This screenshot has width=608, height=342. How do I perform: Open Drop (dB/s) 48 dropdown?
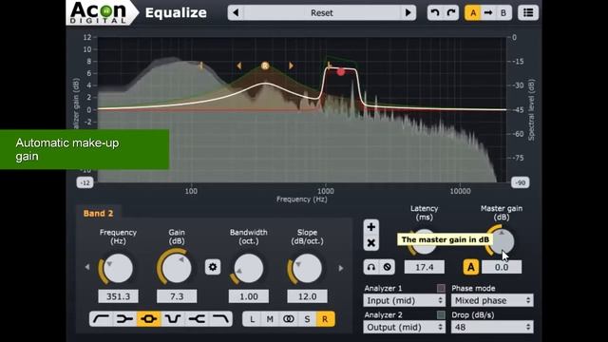492,327
